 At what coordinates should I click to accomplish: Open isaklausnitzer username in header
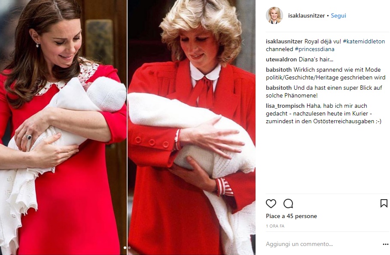click(306, 15)
